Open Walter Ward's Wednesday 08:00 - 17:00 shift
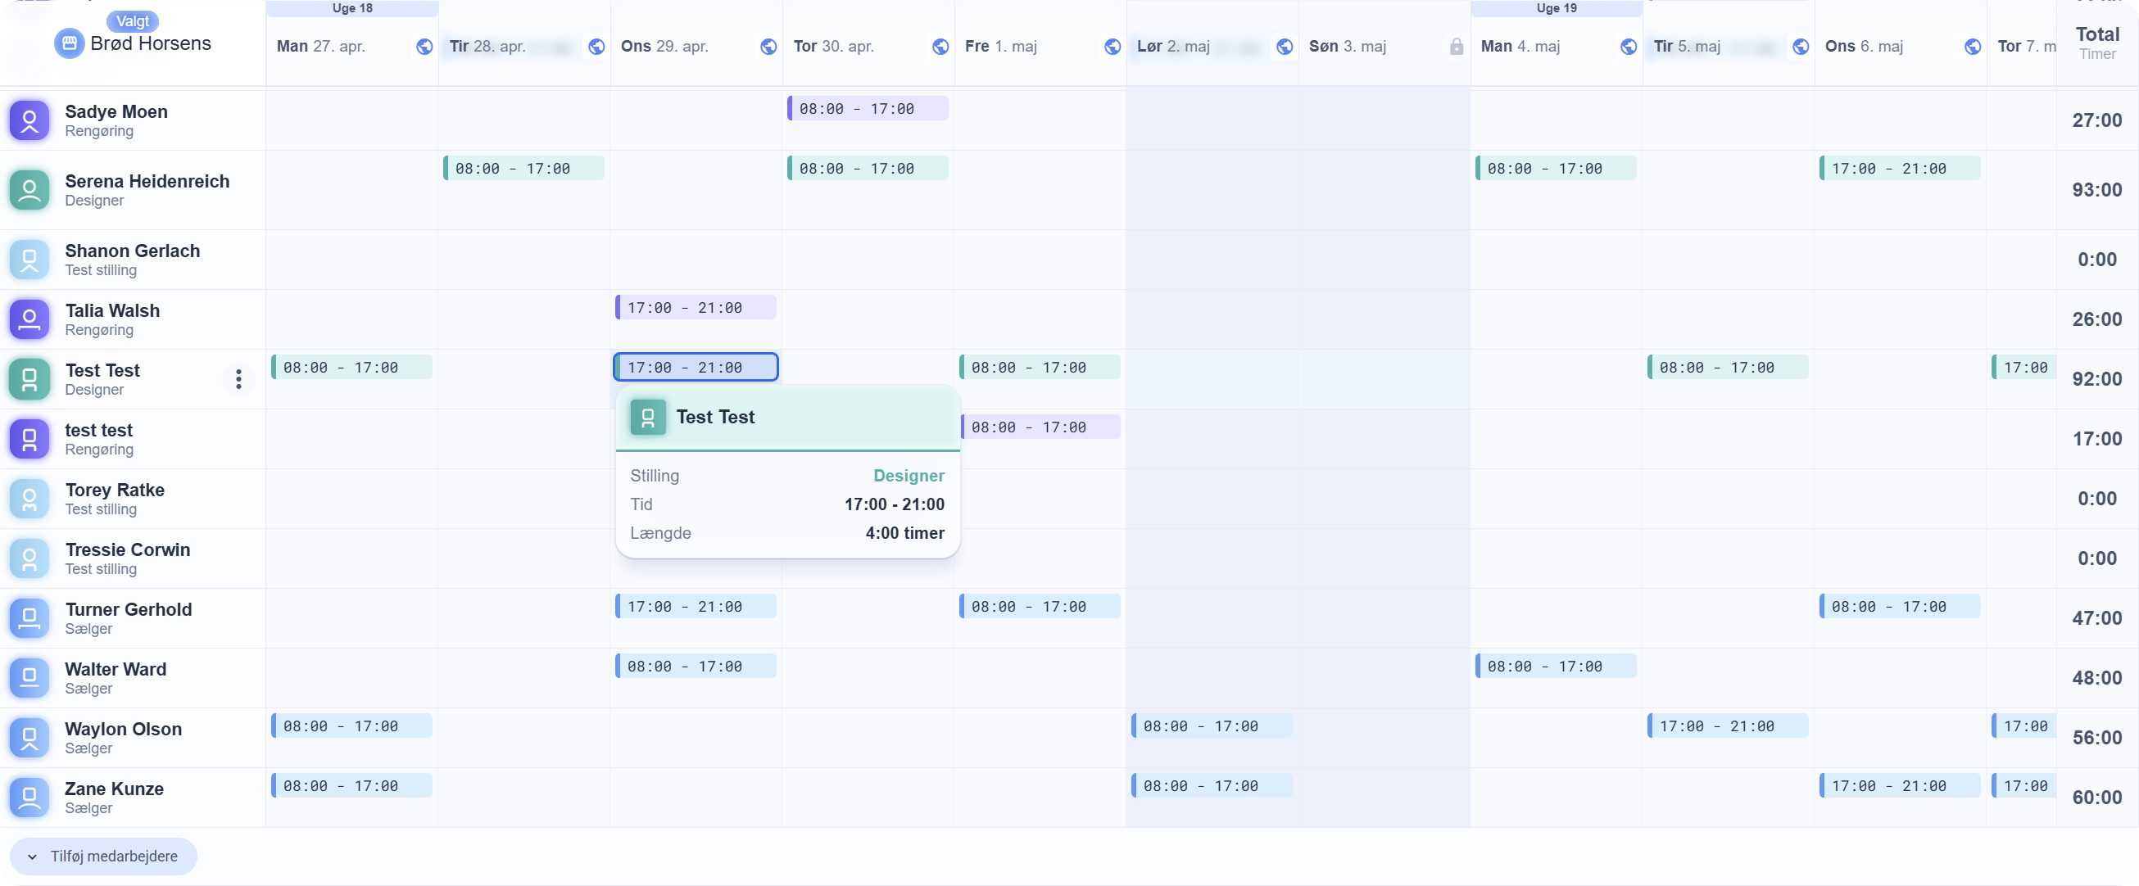Viewport: 2139px width, 886px height. click(696, 667)
